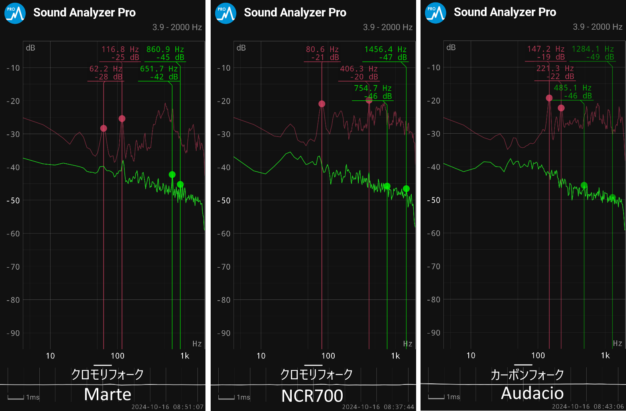This screenshot has height=411, width=626.
Task: Tap the green 651.7 Hz peak marker dot
Action: (x=172, y=175)
